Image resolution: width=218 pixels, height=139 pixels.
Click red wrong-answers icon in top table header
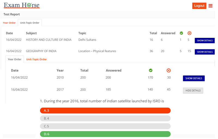(189, 33)
